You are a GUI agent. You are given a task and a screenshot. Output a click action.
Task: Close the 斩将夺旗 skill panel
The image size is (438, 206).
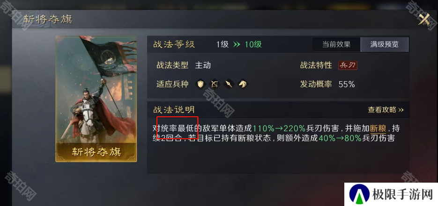[424, 19]
